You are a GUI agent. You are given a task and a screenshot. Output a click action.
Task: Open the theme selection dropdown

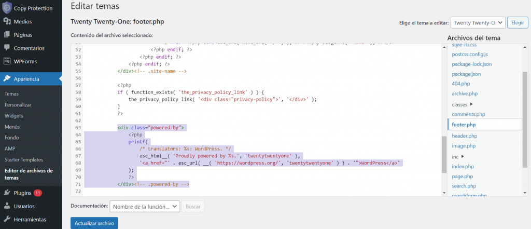click(x=478, y=23)
